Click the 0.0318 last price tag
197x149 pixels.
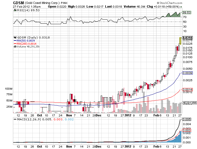pyautogui.click(x=187, y=38)
